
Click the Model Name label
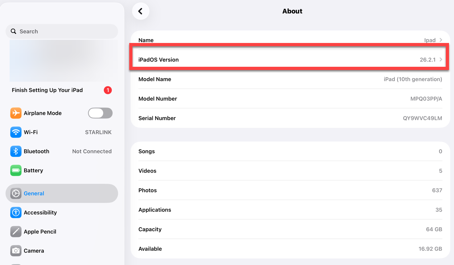pos(155,79)
